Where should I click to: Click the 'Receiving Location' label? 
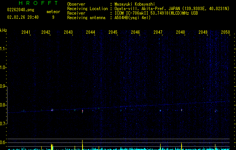pos(87,9)
